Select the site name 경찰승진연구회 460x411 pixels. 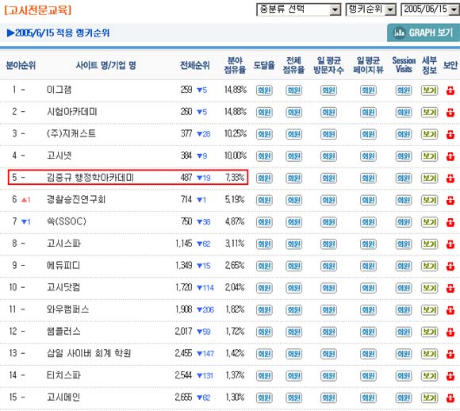click(x=76, y=199)
